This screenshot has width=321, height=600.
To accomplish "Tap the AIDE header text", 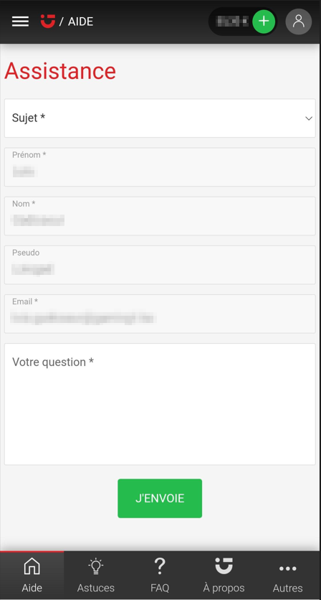I will (x=81, y=22).
